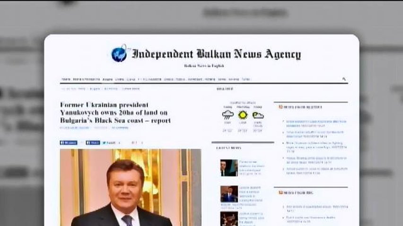Click the blue globe logo icon
The height and width of the screenshot is (226, 403).
tap(119, 53)
